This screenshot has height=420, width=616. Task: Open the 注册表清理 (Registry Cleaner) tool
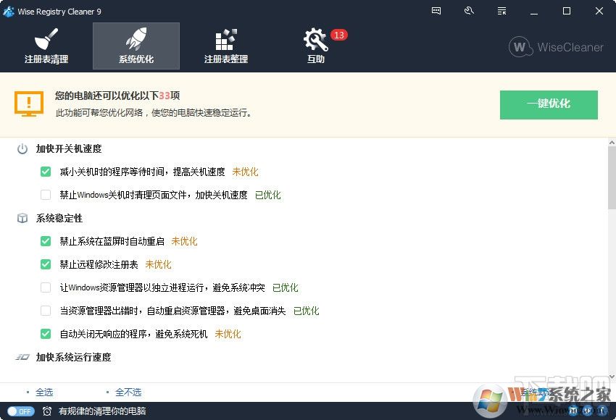point(46,46)
